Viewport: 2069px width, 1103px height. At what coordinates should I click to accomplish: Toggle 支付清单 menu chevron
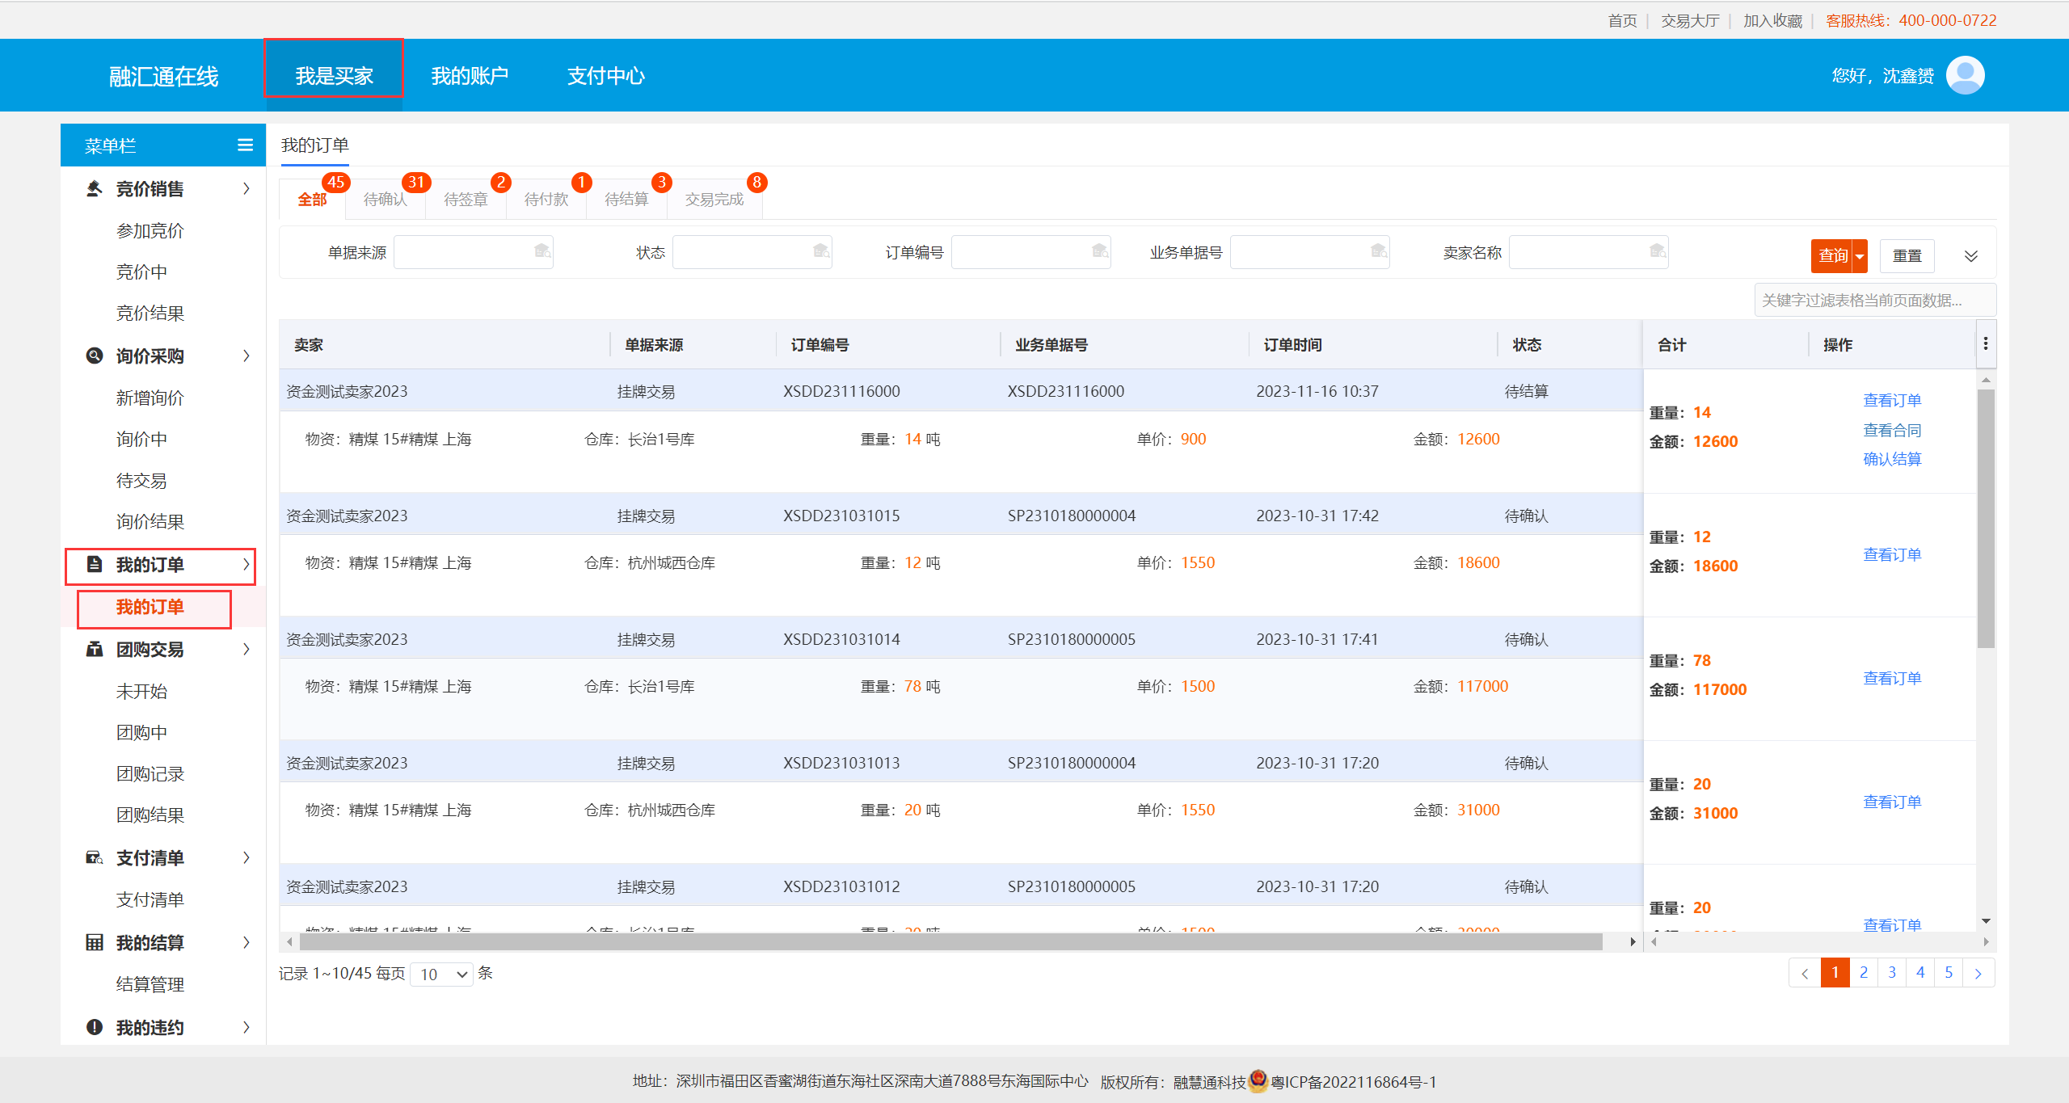[x=247, y=857]
